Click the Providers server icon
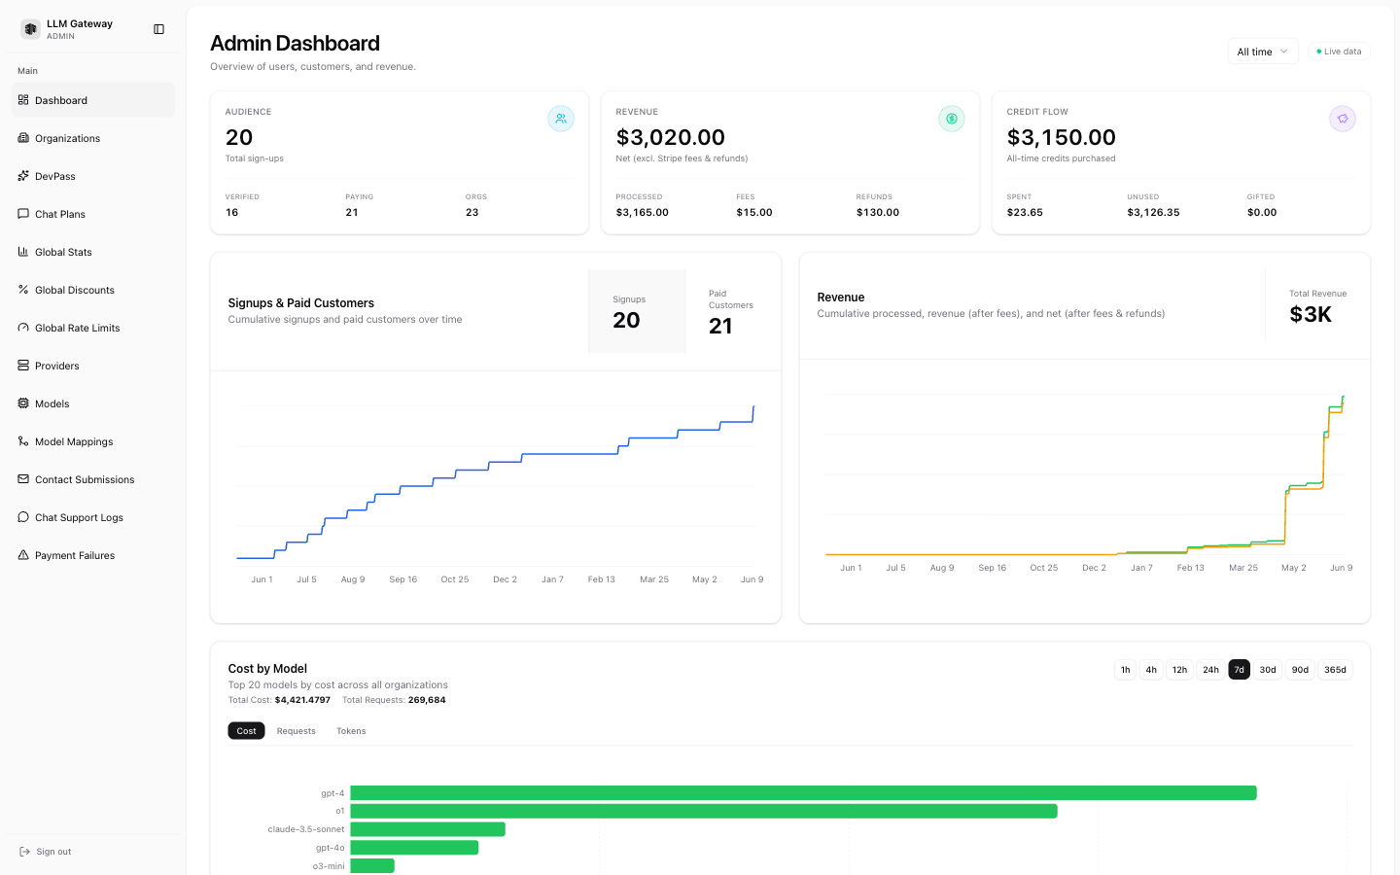 [x=23, y=366]
